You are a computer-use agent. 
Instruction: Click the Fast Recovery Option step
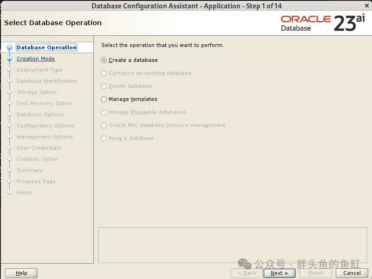[x=45, y=103]
